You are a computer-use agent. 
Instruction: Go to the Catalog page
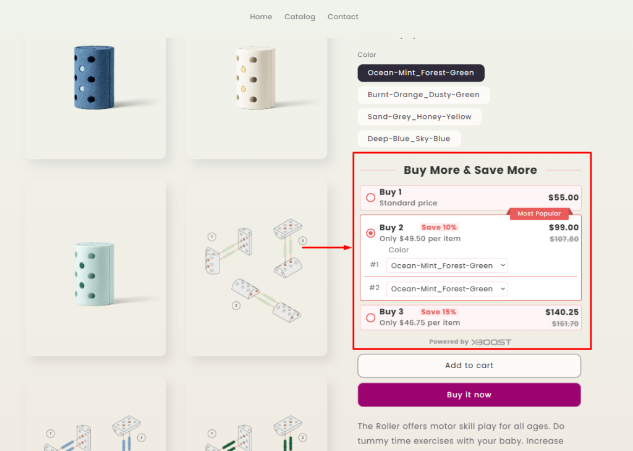click(x=300, y=17)
